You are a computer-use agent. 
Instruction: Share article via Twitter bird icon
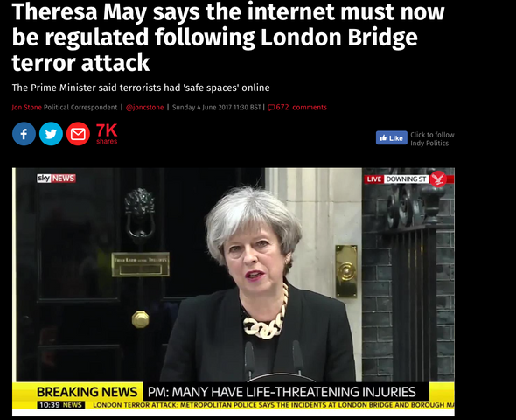coord(51,134)
